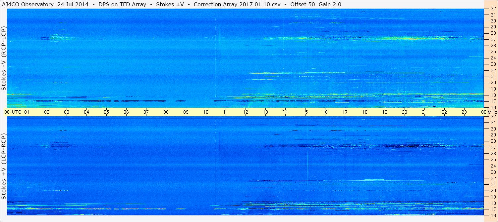The width and height of the screenshot is (498, 222).
Task: Select 'Correction Array 2017 01 10.csv' filename text
Action: pos(237,4)
